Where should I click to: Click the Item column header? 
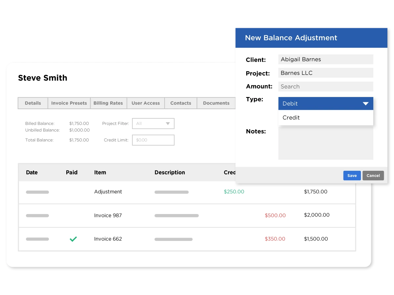[x=100, y=172]
